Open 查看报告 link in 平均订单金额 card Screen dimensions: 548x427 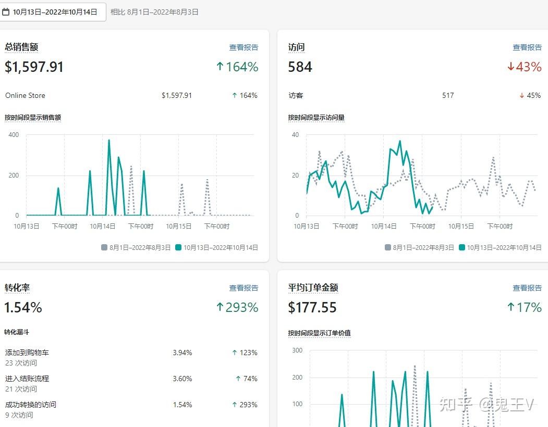click(x=527, y=287)
